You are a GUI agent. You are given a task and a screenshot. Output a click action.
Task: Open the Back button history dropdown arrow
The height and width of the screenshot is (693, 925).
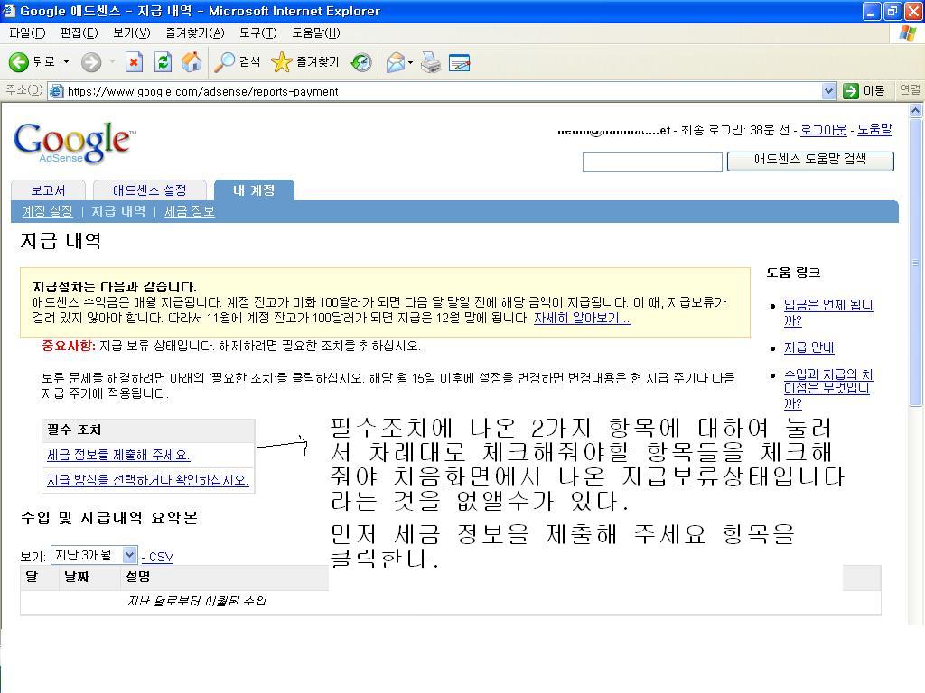coord(66,62)
